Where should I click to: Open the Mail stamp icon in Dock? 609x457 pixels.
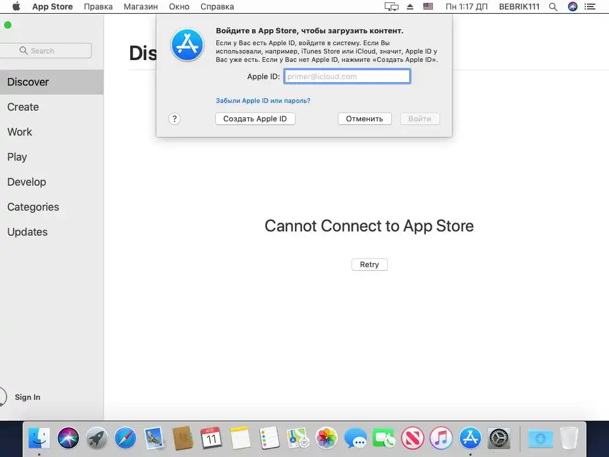coord(154,438)
